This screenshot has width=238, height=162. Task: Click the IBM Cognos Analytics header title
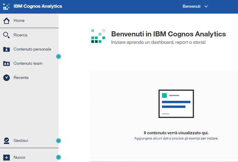pyautogui.click(x=38, y=6)
